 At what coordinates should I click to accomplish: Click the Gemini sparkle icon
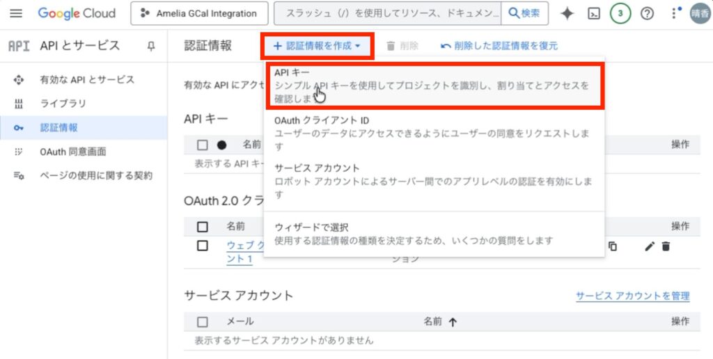(x=567, y=14)
